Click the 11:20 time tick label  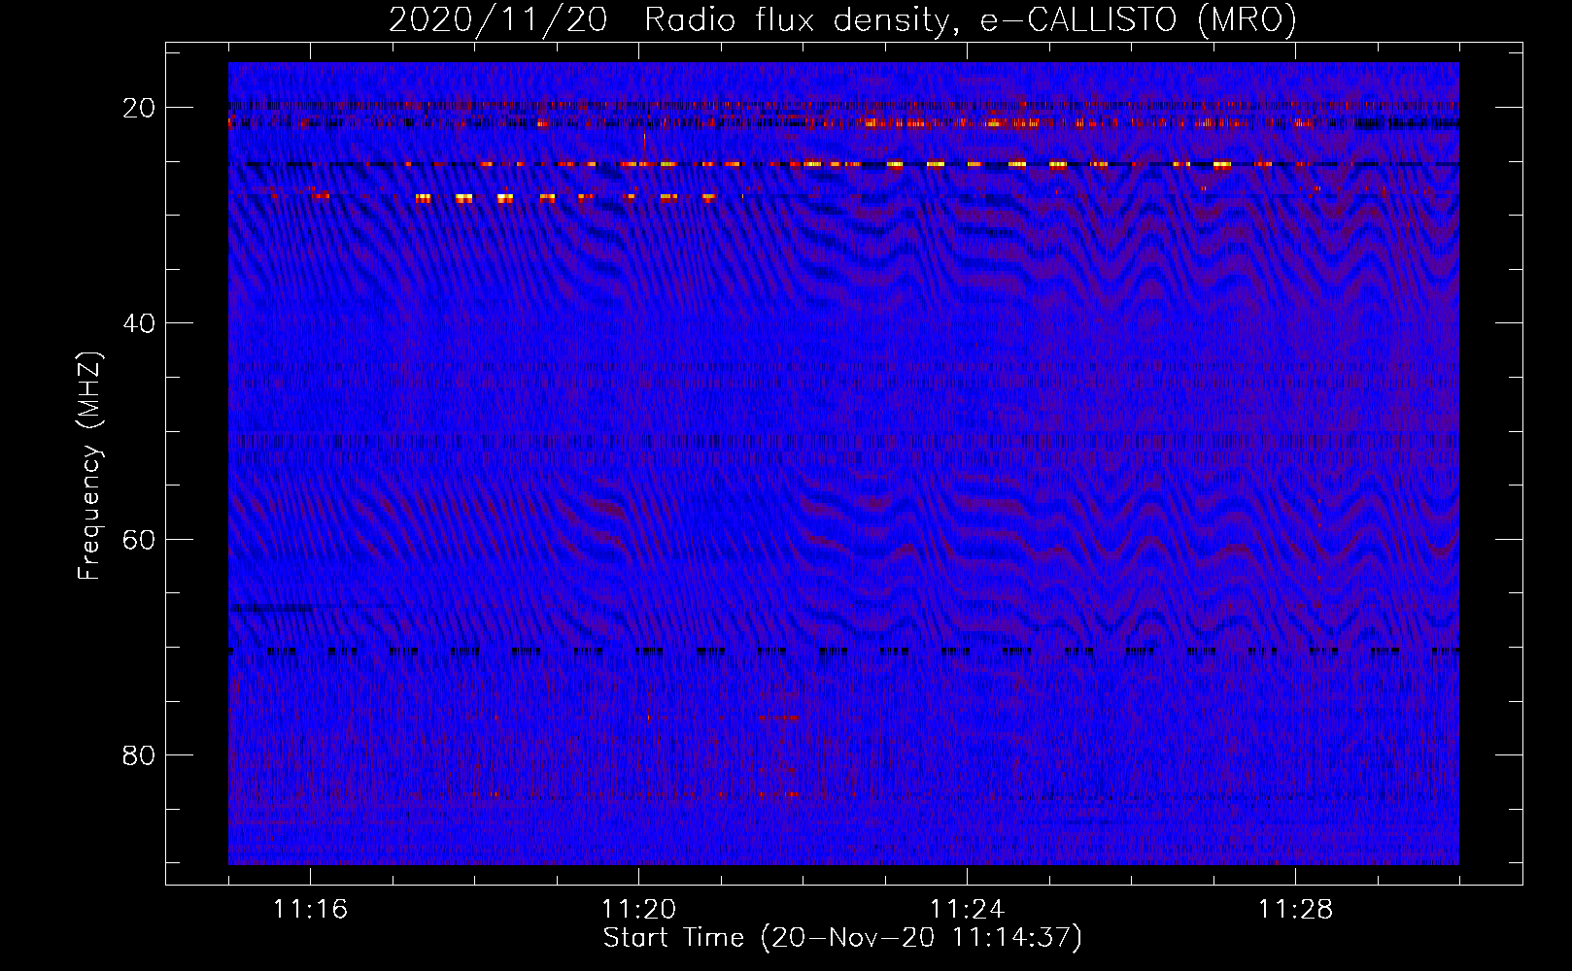(x=638, y=910)
